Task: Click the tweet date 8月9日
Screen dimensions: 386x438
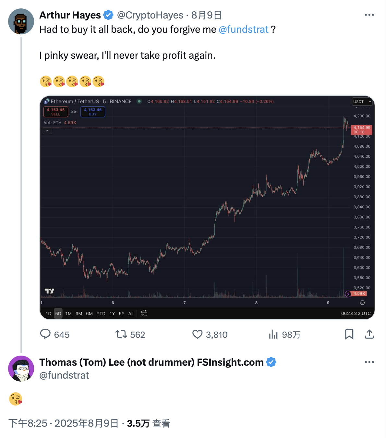Action: (x=206, y=15)
